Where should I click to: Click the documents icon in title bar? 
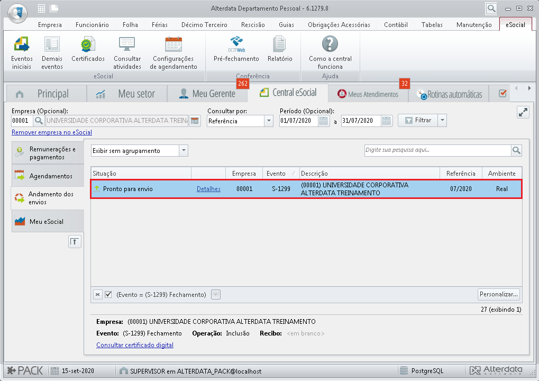(54, 8)
